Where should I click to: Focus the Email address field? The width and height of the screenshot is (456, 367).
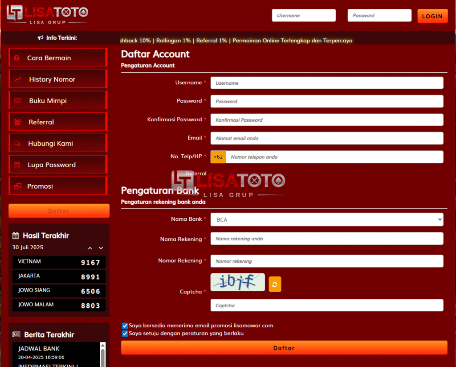[327, 138]
